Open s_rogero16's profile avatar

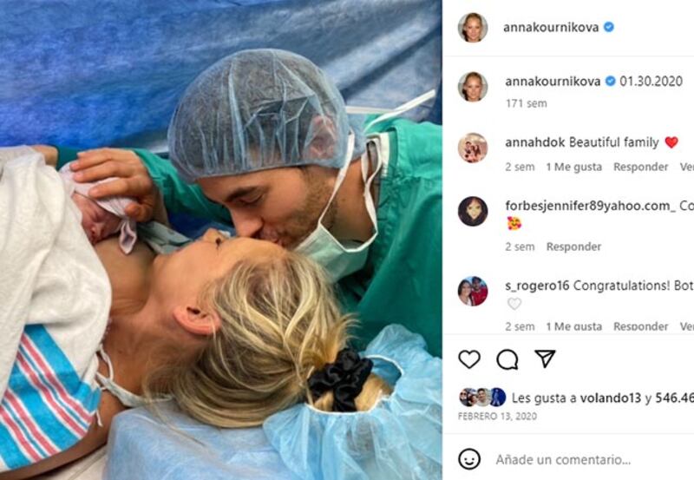pyautogui.click(x=473, y=292)
